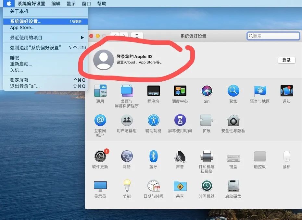
Task: Open Siri preferences
Action: [207, 91]
